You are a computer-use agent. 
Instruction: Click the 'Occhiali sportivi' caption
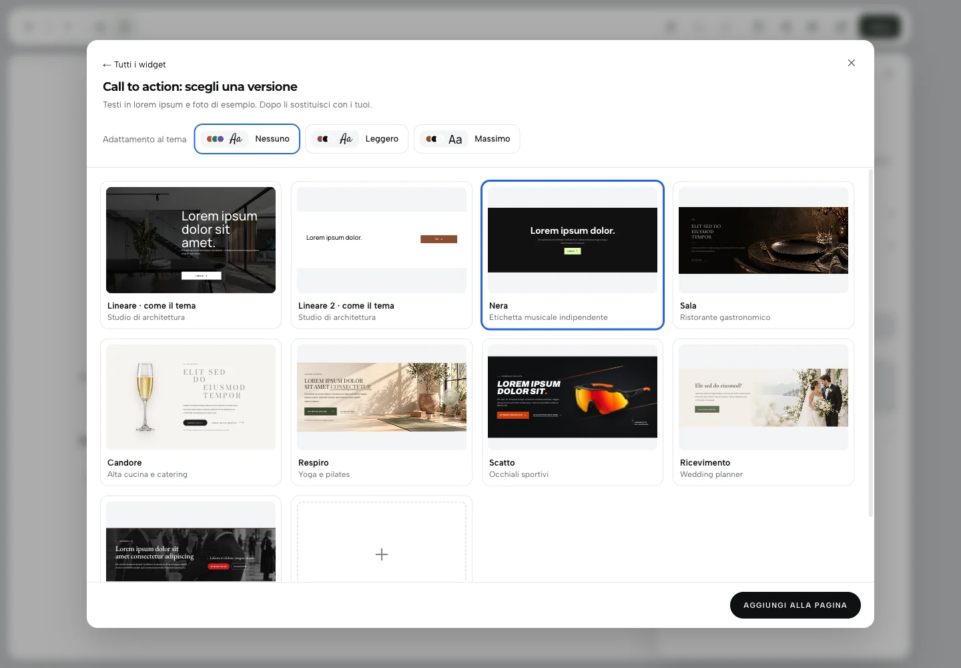[x=519, y=474]
